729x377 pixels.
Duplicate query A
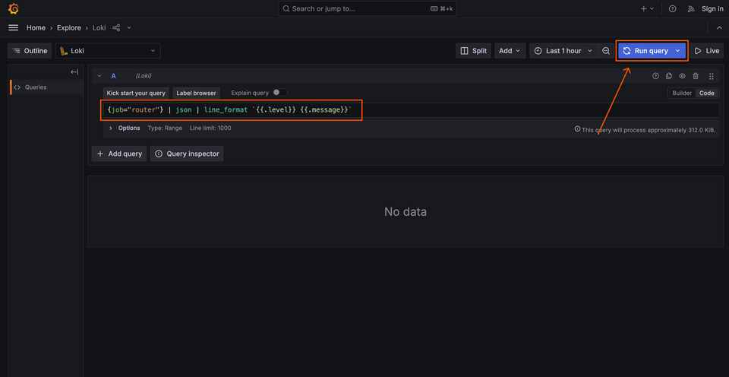[x=669, y=76]
